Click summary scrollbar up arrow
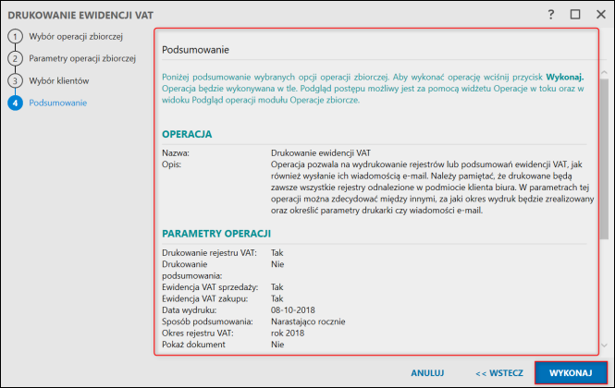 (x=604, y=72)
